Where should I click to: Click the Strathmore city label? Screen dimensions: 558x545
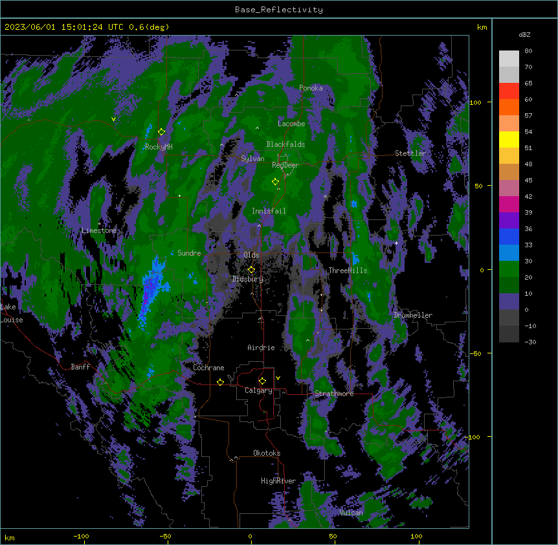[334, 394]
